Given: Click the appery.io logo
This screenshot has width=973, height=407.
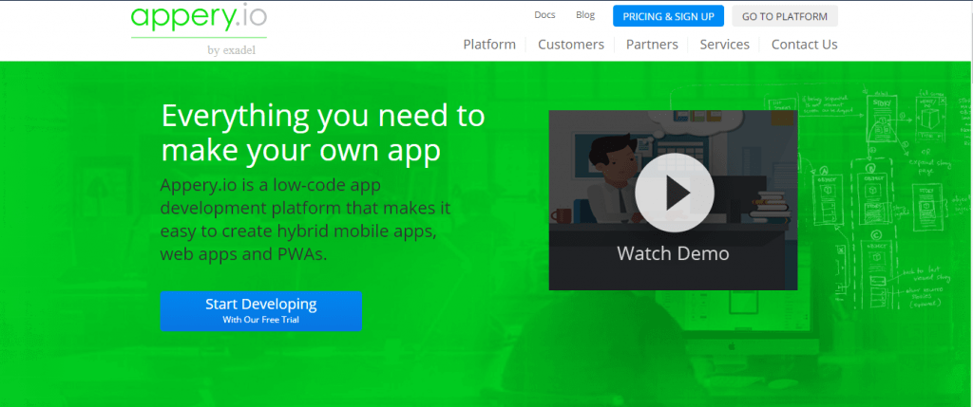Looking at the screenshot, I should [x=199, y=18].
